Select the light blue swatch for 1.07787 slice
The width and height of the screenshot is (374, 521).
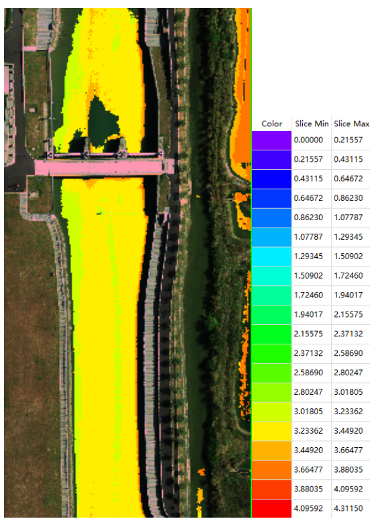271,237
